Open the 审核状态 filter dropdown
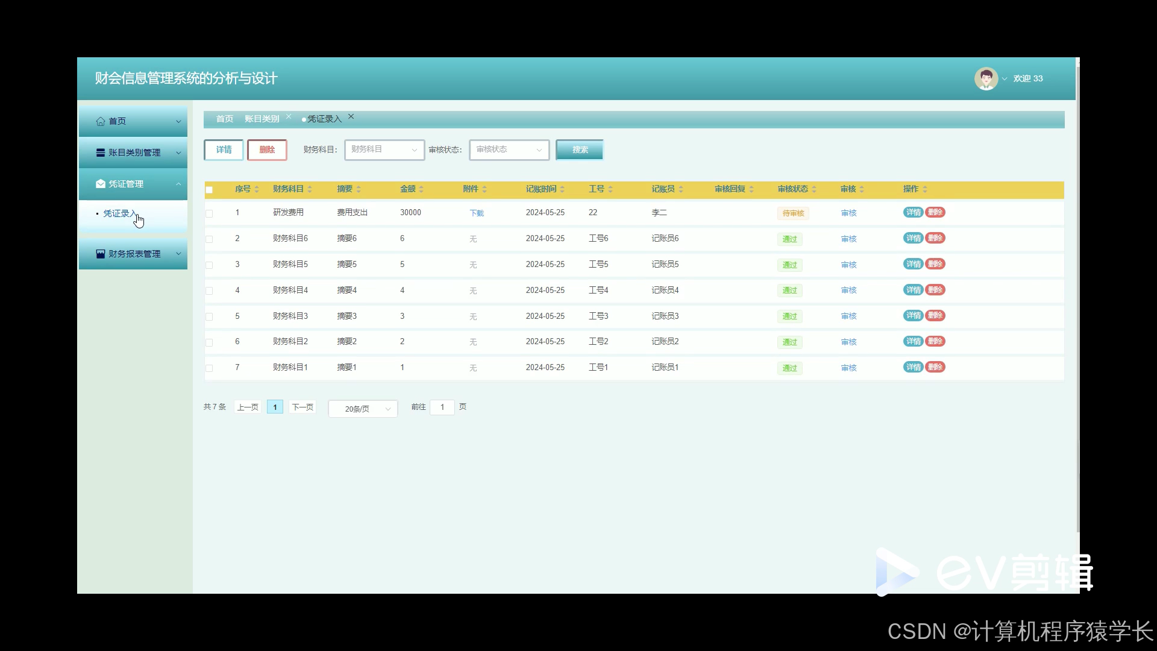 (509, 149)
